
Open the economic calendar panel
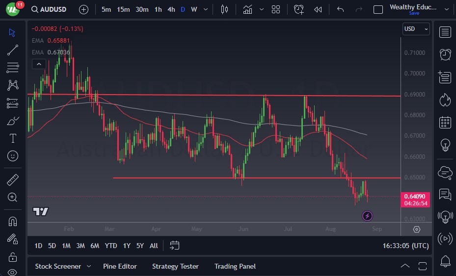click(x=445, y=122)
